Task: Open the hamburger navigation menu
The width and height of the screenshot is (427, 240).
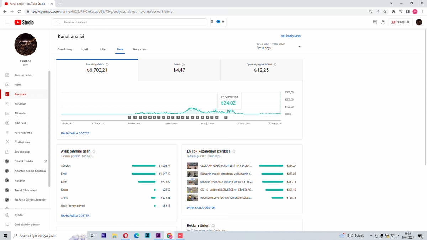Action: click(7, 22)
